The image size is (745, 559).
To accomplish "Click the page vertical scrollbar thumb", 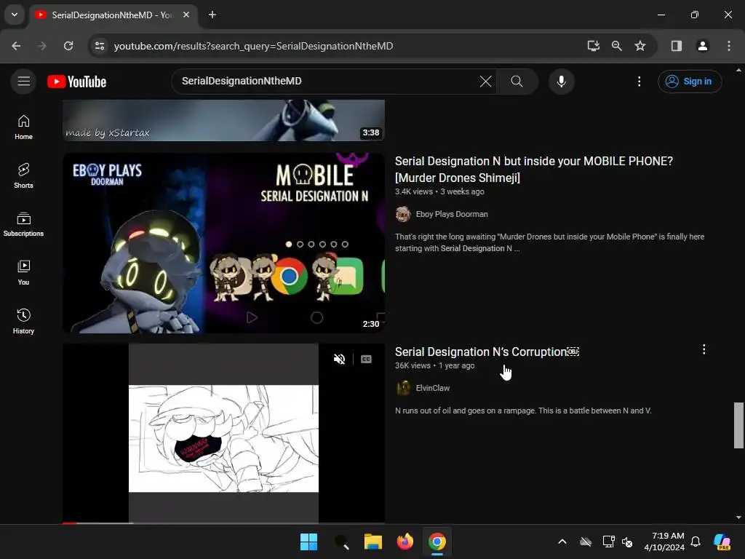I will click(738, 425).
